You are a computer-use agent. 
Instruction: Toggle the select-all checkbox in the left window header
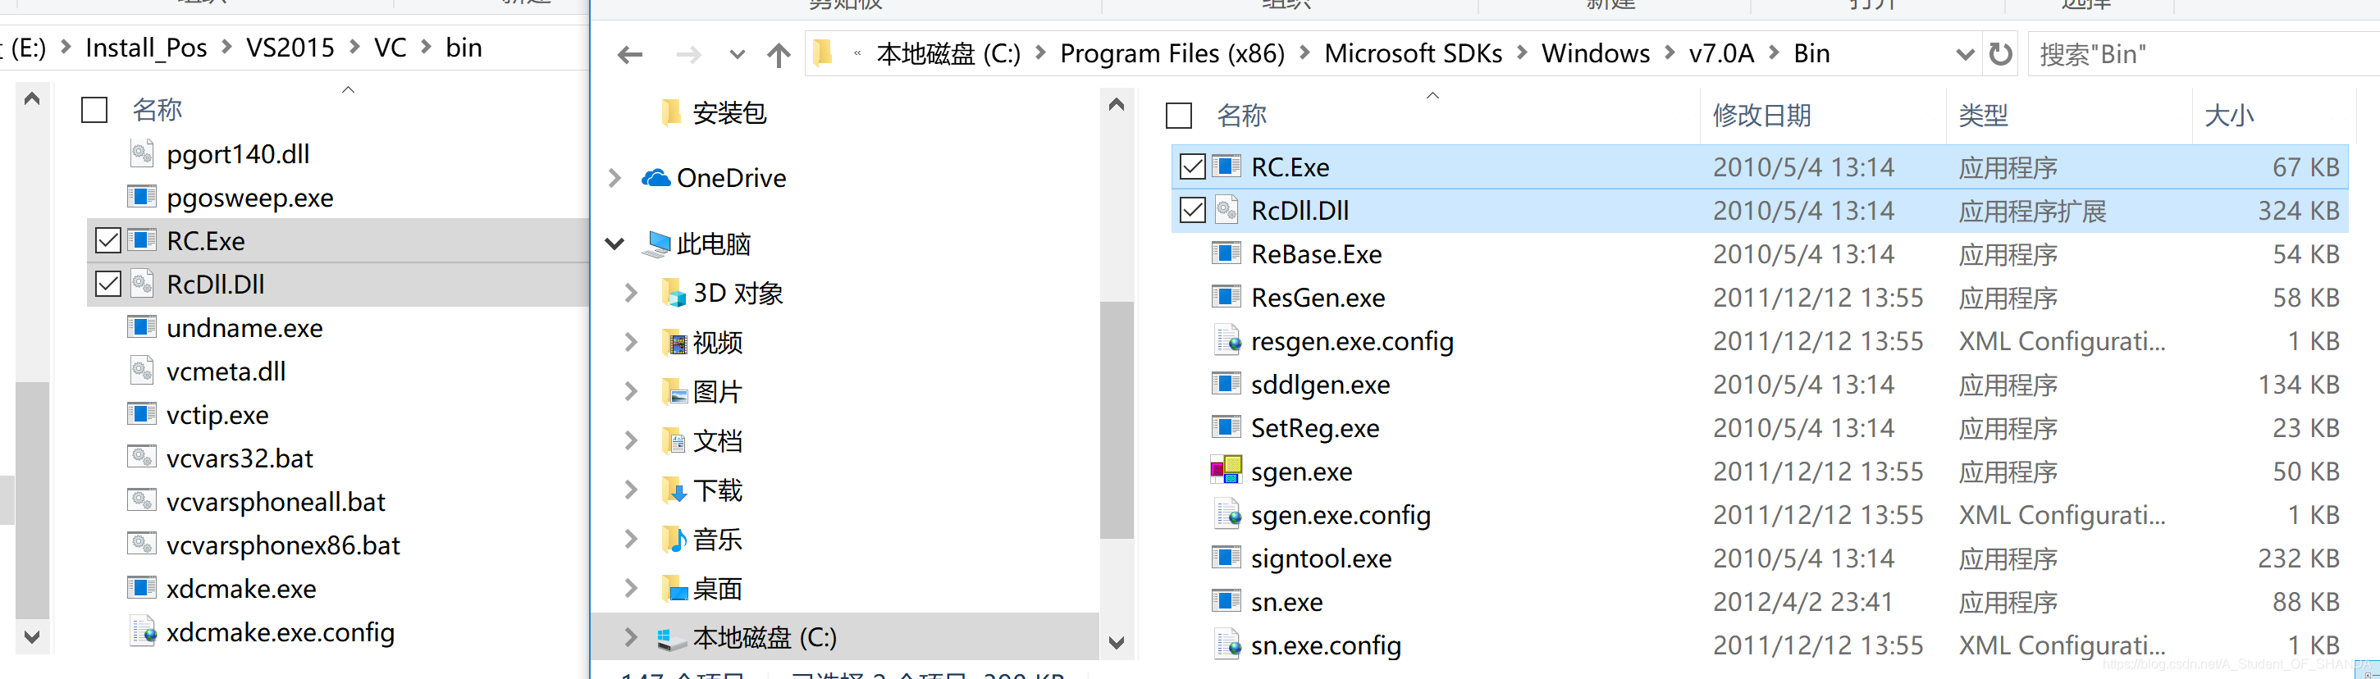click(94, 110)
